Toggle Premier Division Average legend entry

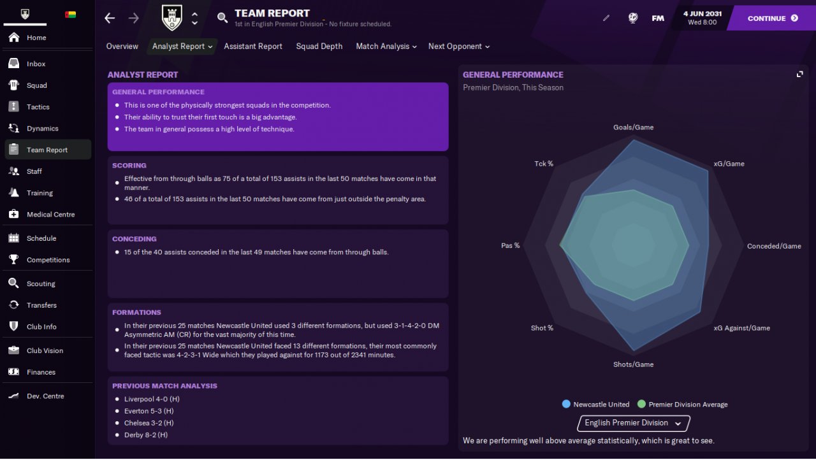pyautogui.click(x=683, y=404)
